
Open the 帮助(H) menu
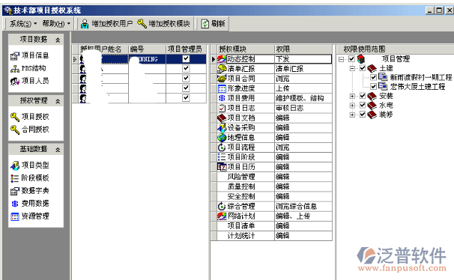[56, 23]
